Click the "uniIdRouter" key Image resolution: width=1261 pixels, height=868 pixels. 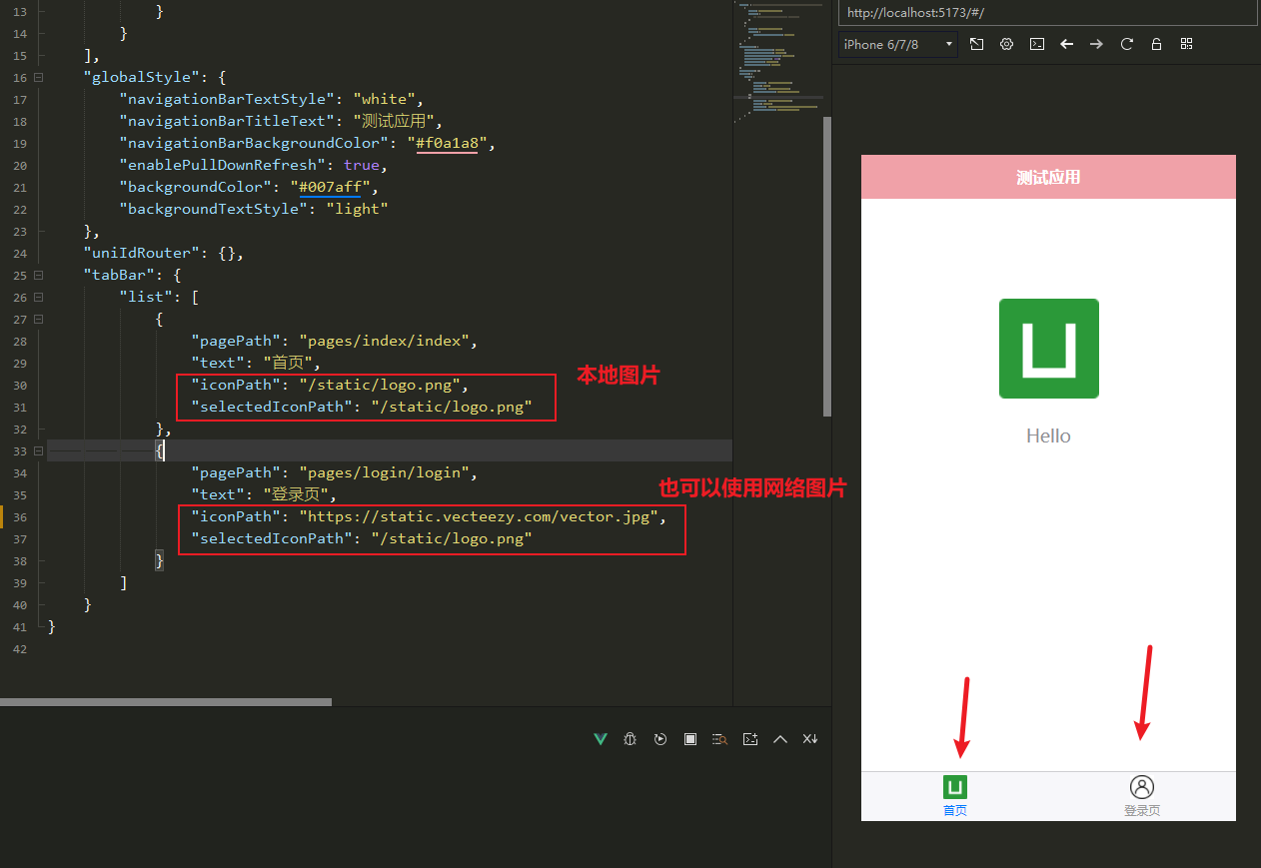142,253
